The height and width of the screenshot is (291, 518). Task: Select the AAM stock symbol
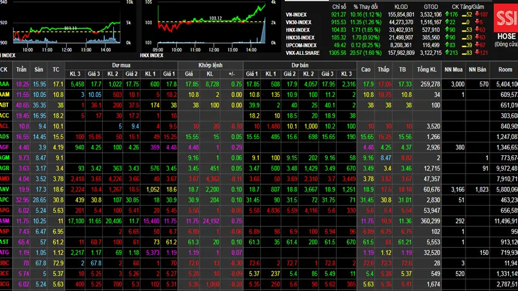5,94
